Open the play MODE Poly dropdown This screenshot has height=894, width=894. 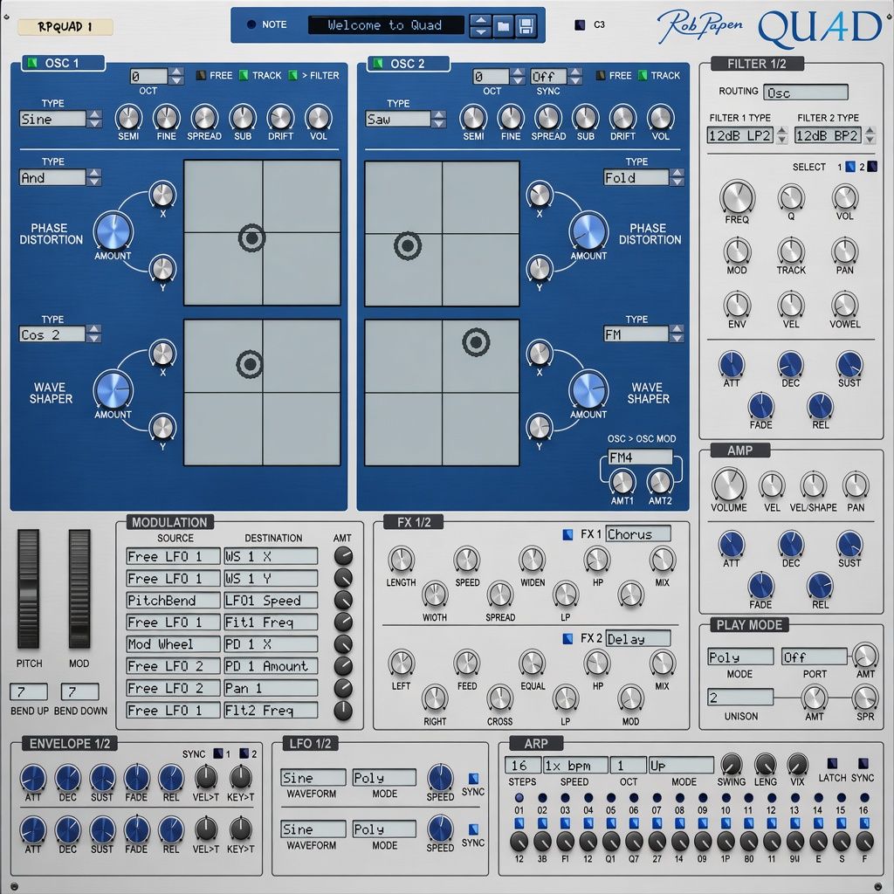coord(740,657)
